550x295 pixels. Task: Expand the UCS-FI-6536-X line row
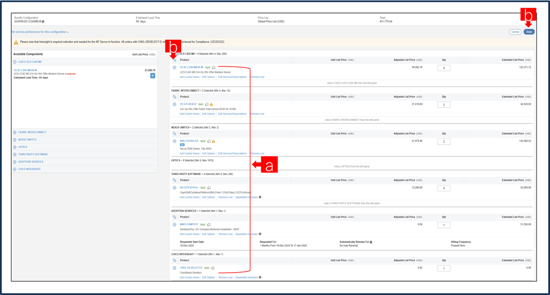175,104
